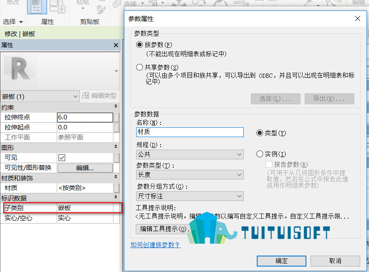Viewport: 369px width, 272px height.
Task: Select the 族参数(F) radio button
Action: click(x=140, y=45)
